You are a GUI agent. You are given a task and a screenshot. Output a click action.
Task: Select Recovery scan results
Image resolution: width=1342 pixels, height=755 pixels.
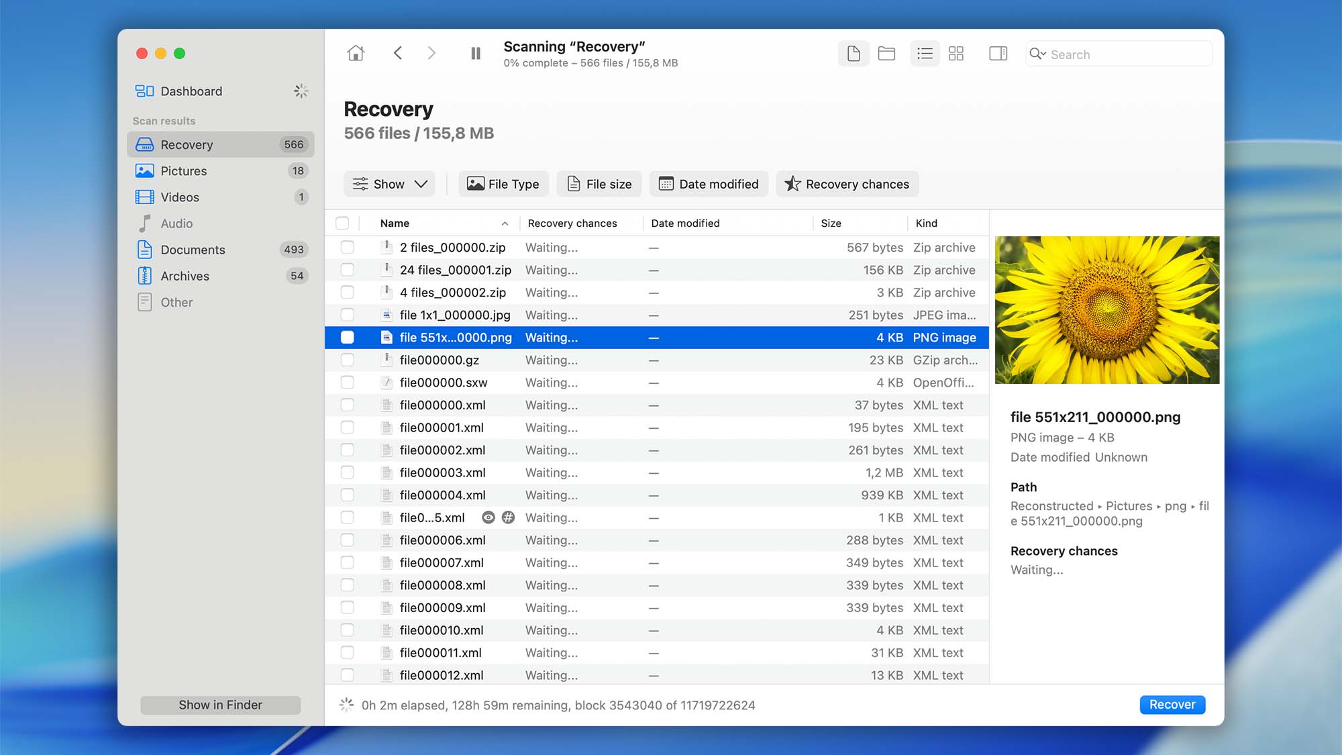coord(220,144)
